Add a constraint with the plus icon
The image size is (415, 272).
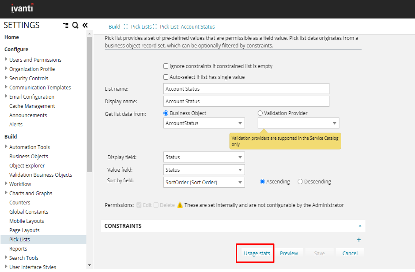(359, 240)
